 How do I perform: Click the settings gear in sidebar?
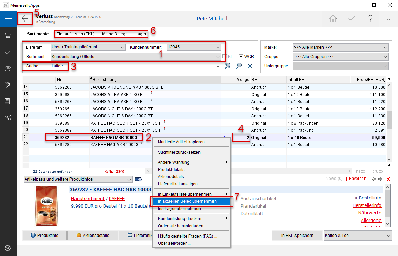pyautogui.click(x=8, y=248)
